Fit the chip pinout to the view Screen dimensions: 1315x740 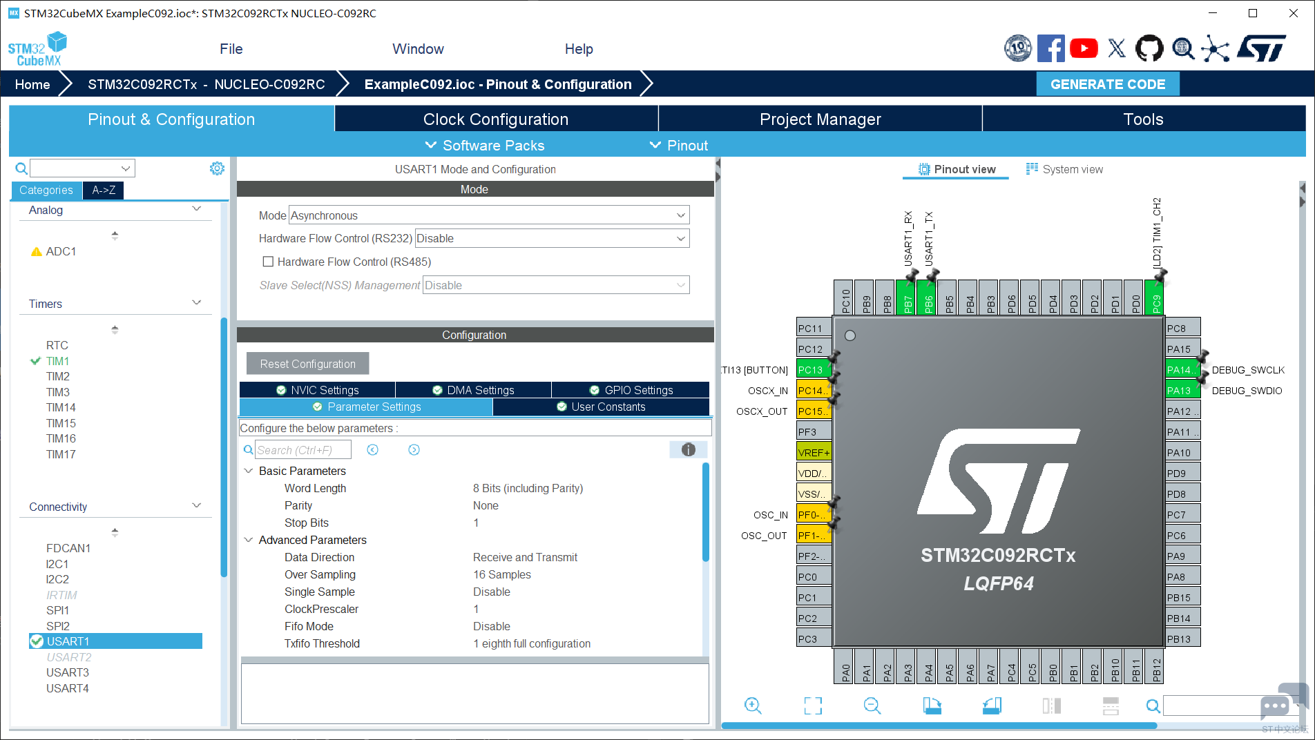(813, 705)
